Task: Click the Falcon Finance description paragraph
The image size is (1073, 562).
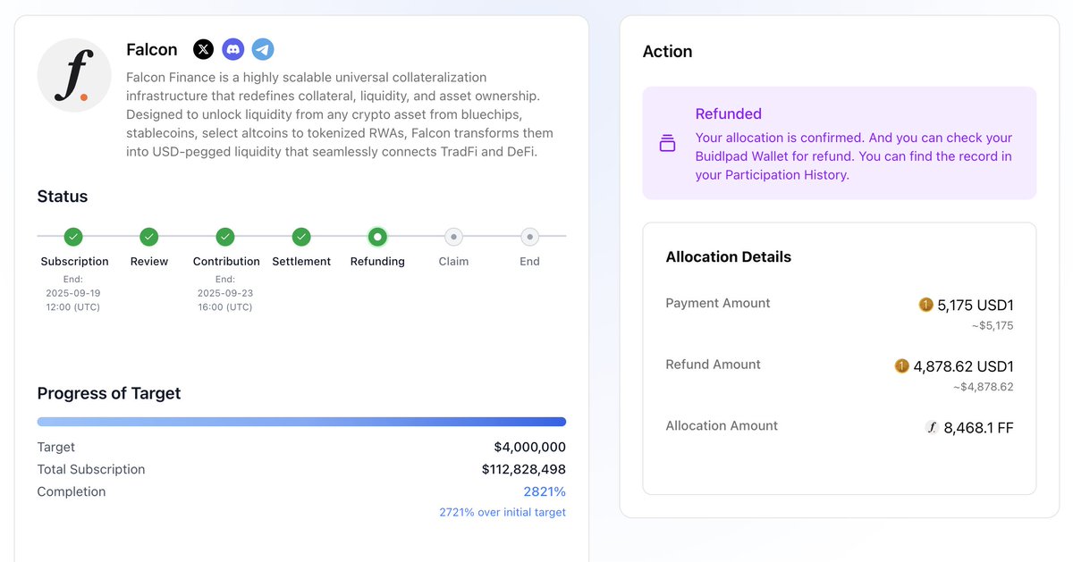Action: [340, 114]
